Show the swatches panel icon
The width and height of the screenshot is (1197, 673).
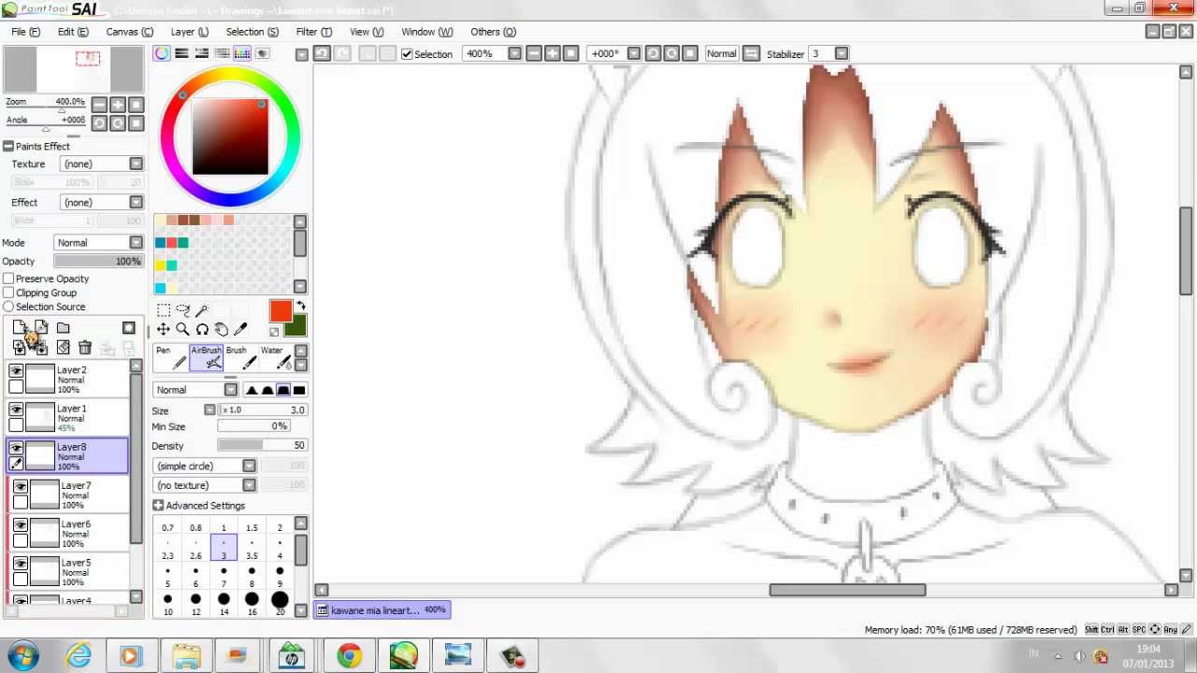point(242,53)
